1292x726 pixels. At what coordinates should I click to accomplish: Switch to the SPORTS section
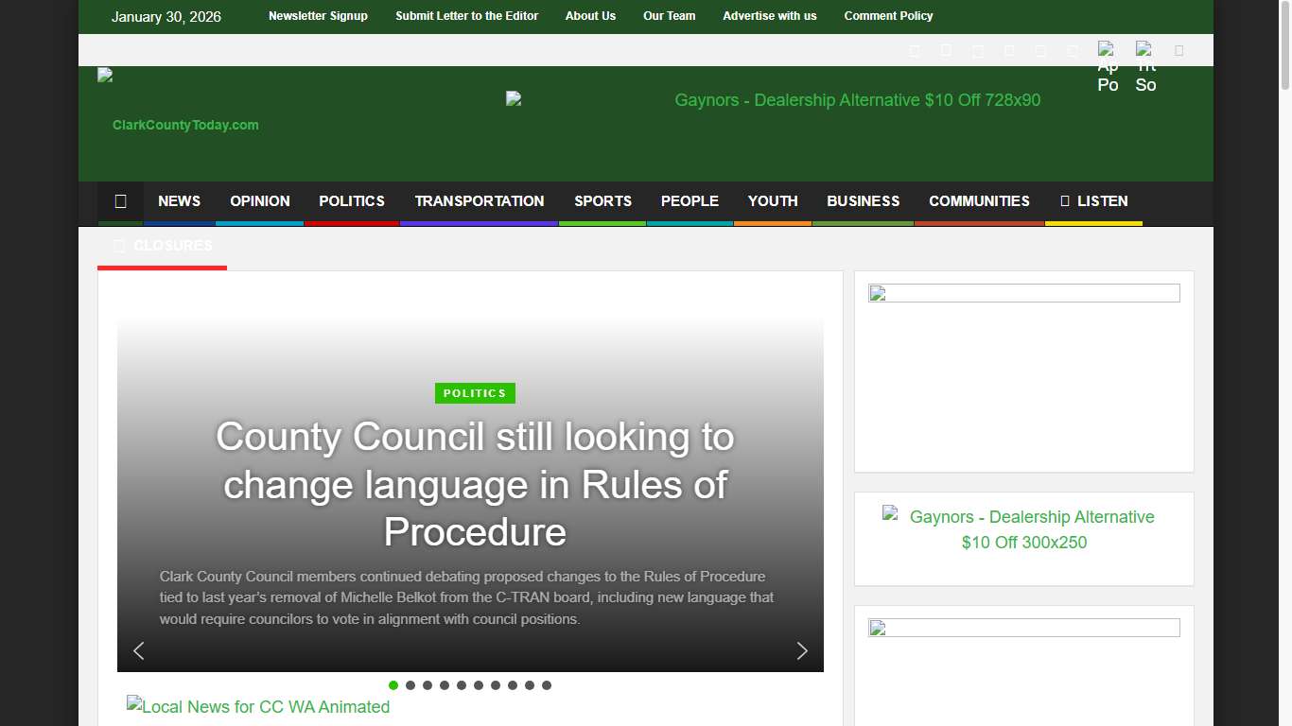coord(602,201)
